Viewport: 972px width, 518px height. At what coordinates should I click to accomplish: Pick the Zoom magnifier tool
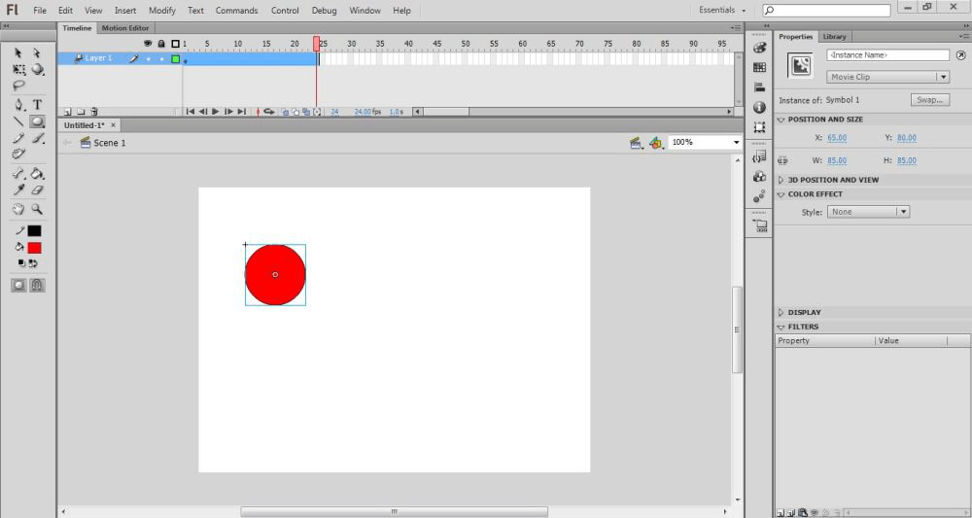[x=37, y=209]
